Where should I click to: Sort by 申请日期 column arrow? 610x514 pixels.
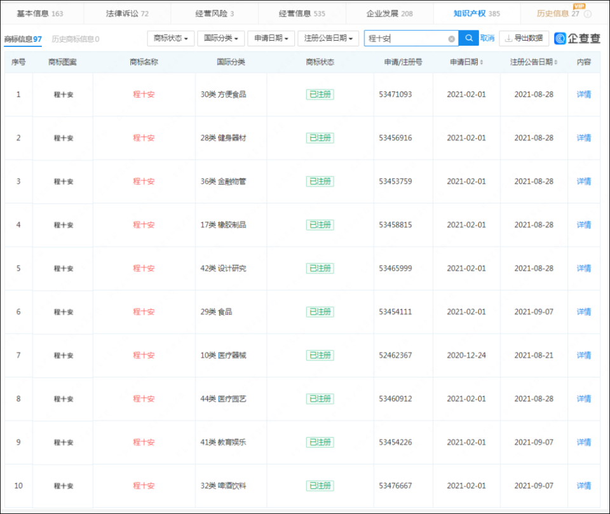[x=481, y=62]
